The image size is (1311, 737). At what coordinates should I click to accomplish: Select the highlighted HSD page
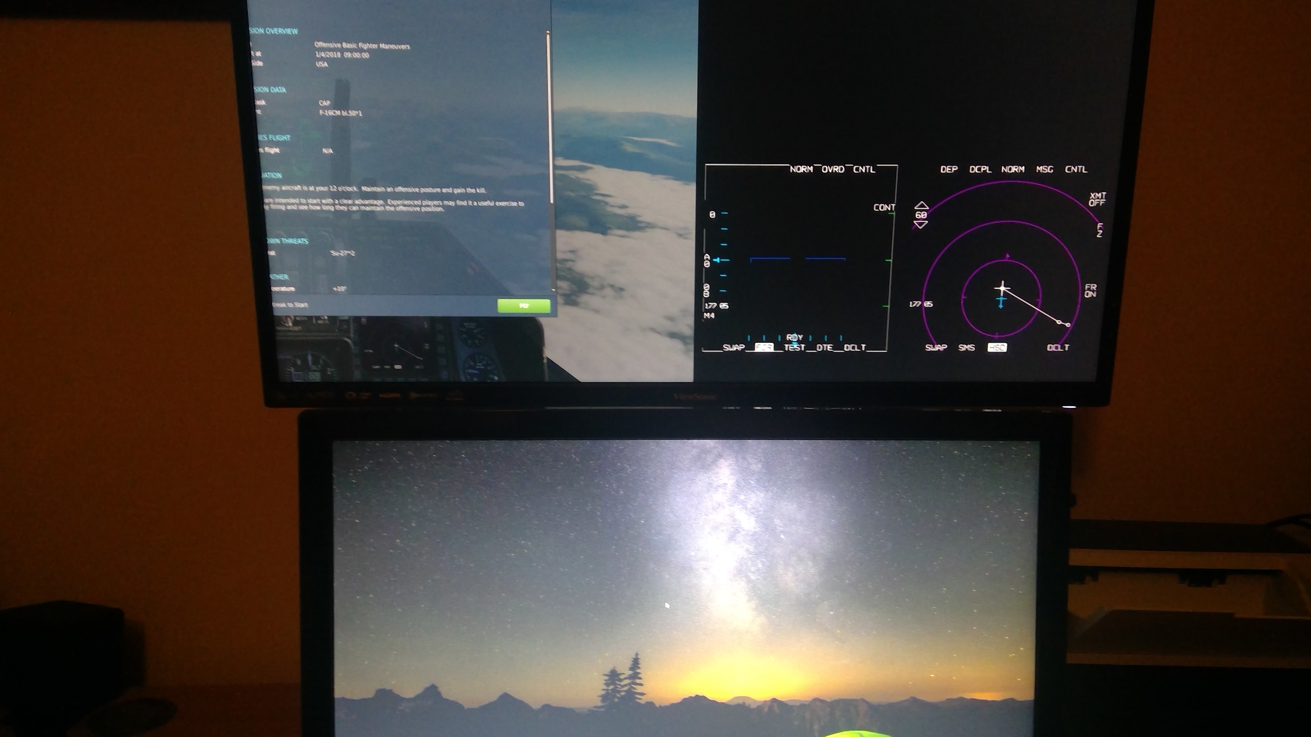pyautogui.click(x=997, y=347)
